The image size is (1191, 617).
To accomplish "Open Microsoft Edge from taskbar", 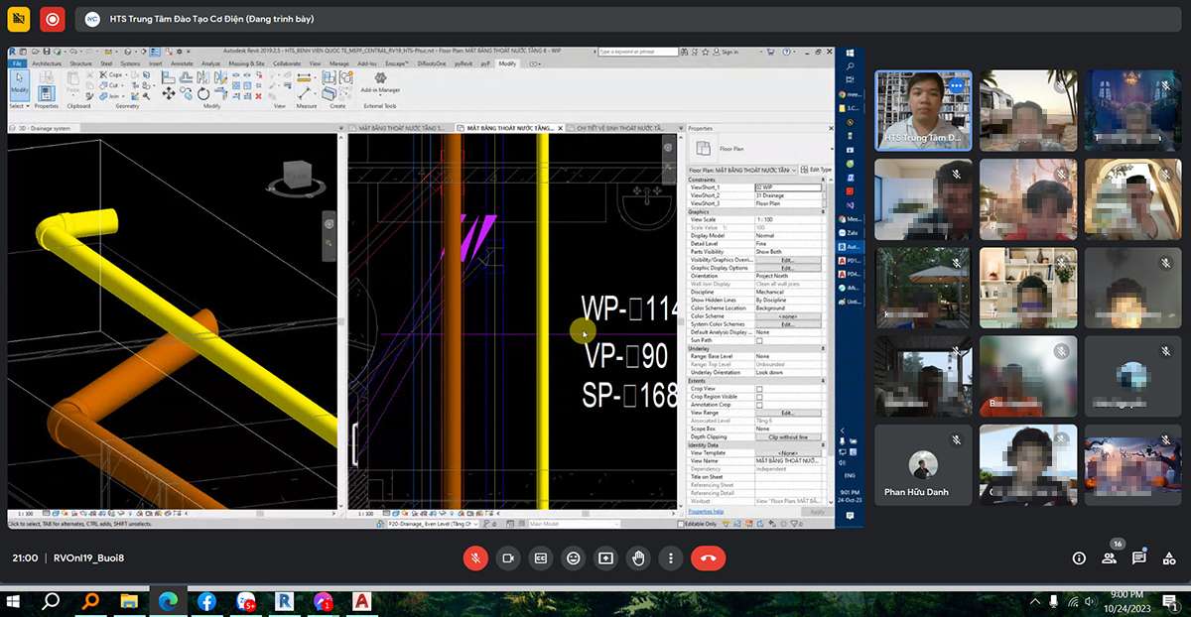I will (166, 601).
